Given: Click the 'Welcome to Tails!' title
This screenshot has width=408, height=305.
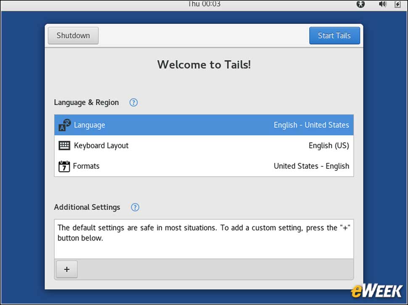Looking at the screenshot, I should tap(204, 64).
